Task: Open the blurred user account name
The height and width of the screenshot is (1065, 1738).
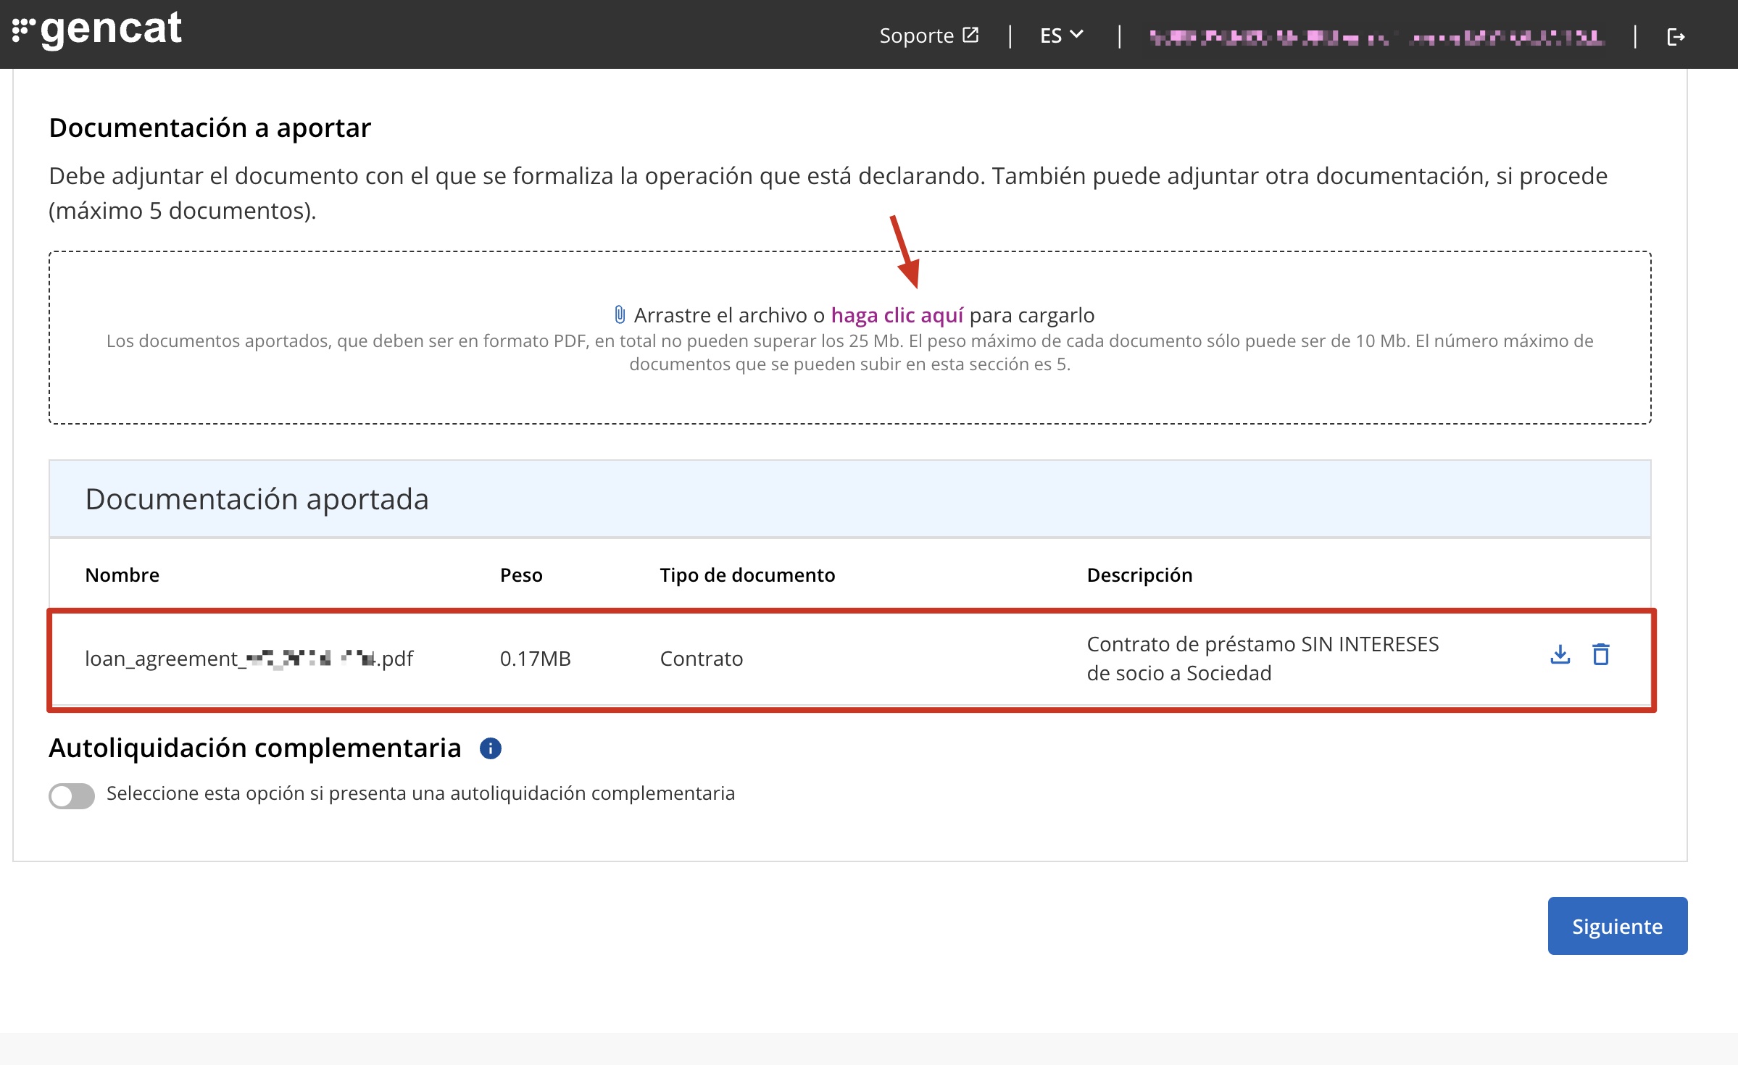Action: coord(1376,37)
